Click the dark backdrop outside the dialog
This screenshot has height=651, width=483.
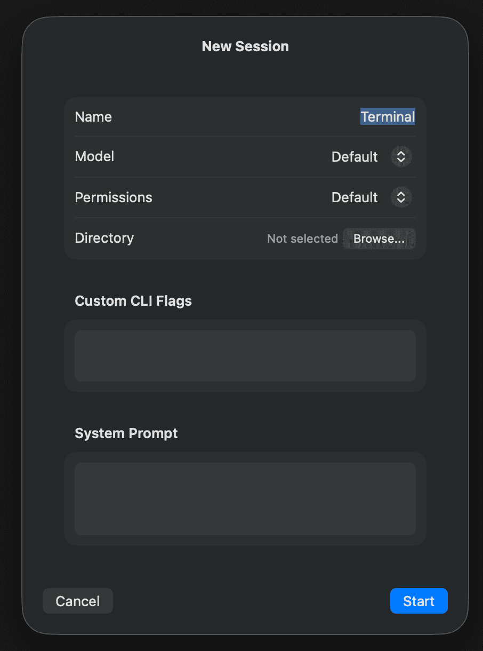10,320
